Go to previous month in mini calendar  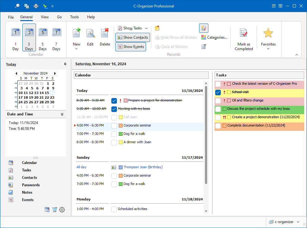pyautogui.click(x=16, y=73)
